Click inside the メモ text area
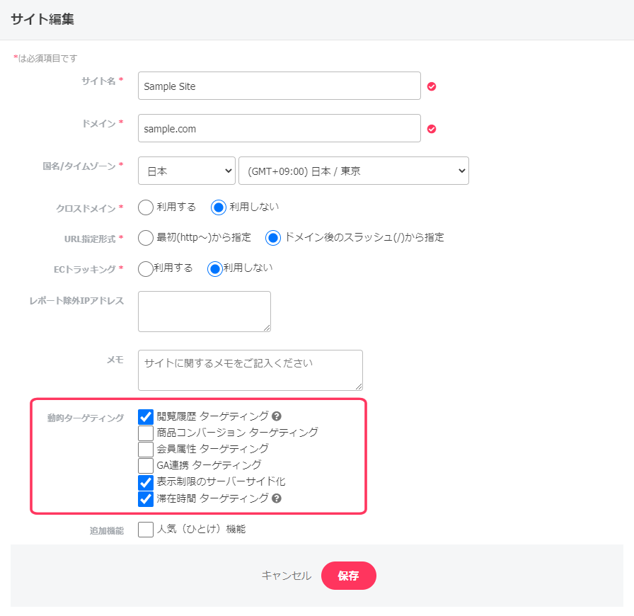Viewport: 634px width, 616px height. [250, 370]
